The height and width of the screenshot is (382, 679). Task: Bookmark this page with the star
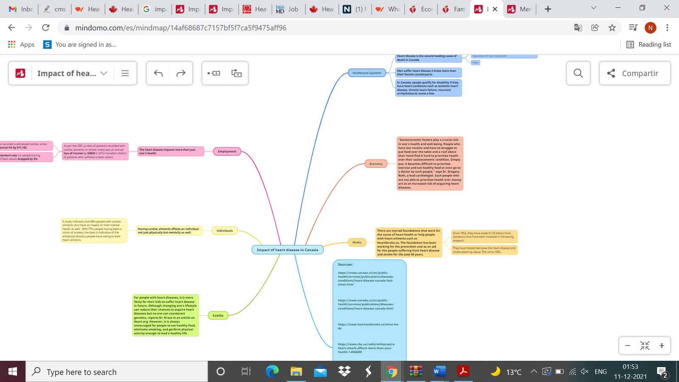(x=612, y=28)
